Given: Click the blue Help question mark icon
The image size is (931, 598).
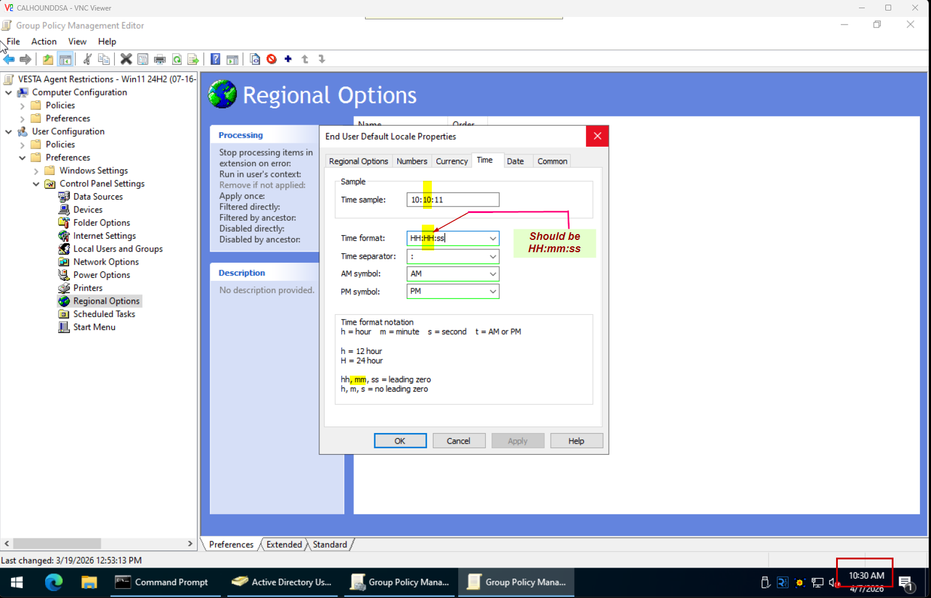Looking at the screenshot, I should pyautogui.click(x=216, y=59).
